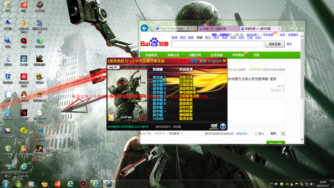The width and height of the screenshot is (334, 188).
Task: Click the music toggle button in the trainer
Action: 223,126
